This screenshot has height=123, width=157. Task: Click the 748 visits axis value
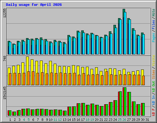coord(5,59)
